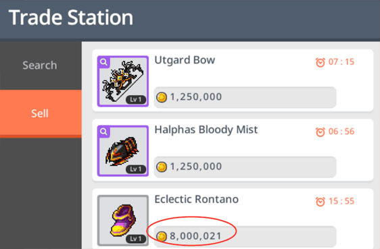Click the Utgard Bow item icon

(x=123, y=81)
